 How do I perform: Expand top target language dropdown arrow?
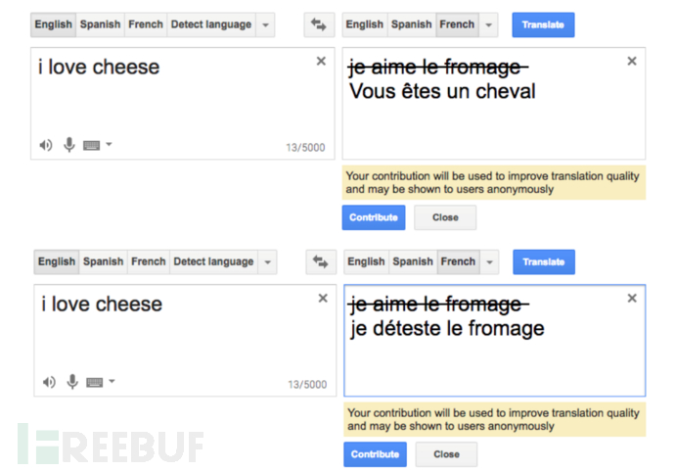(488, 25)
